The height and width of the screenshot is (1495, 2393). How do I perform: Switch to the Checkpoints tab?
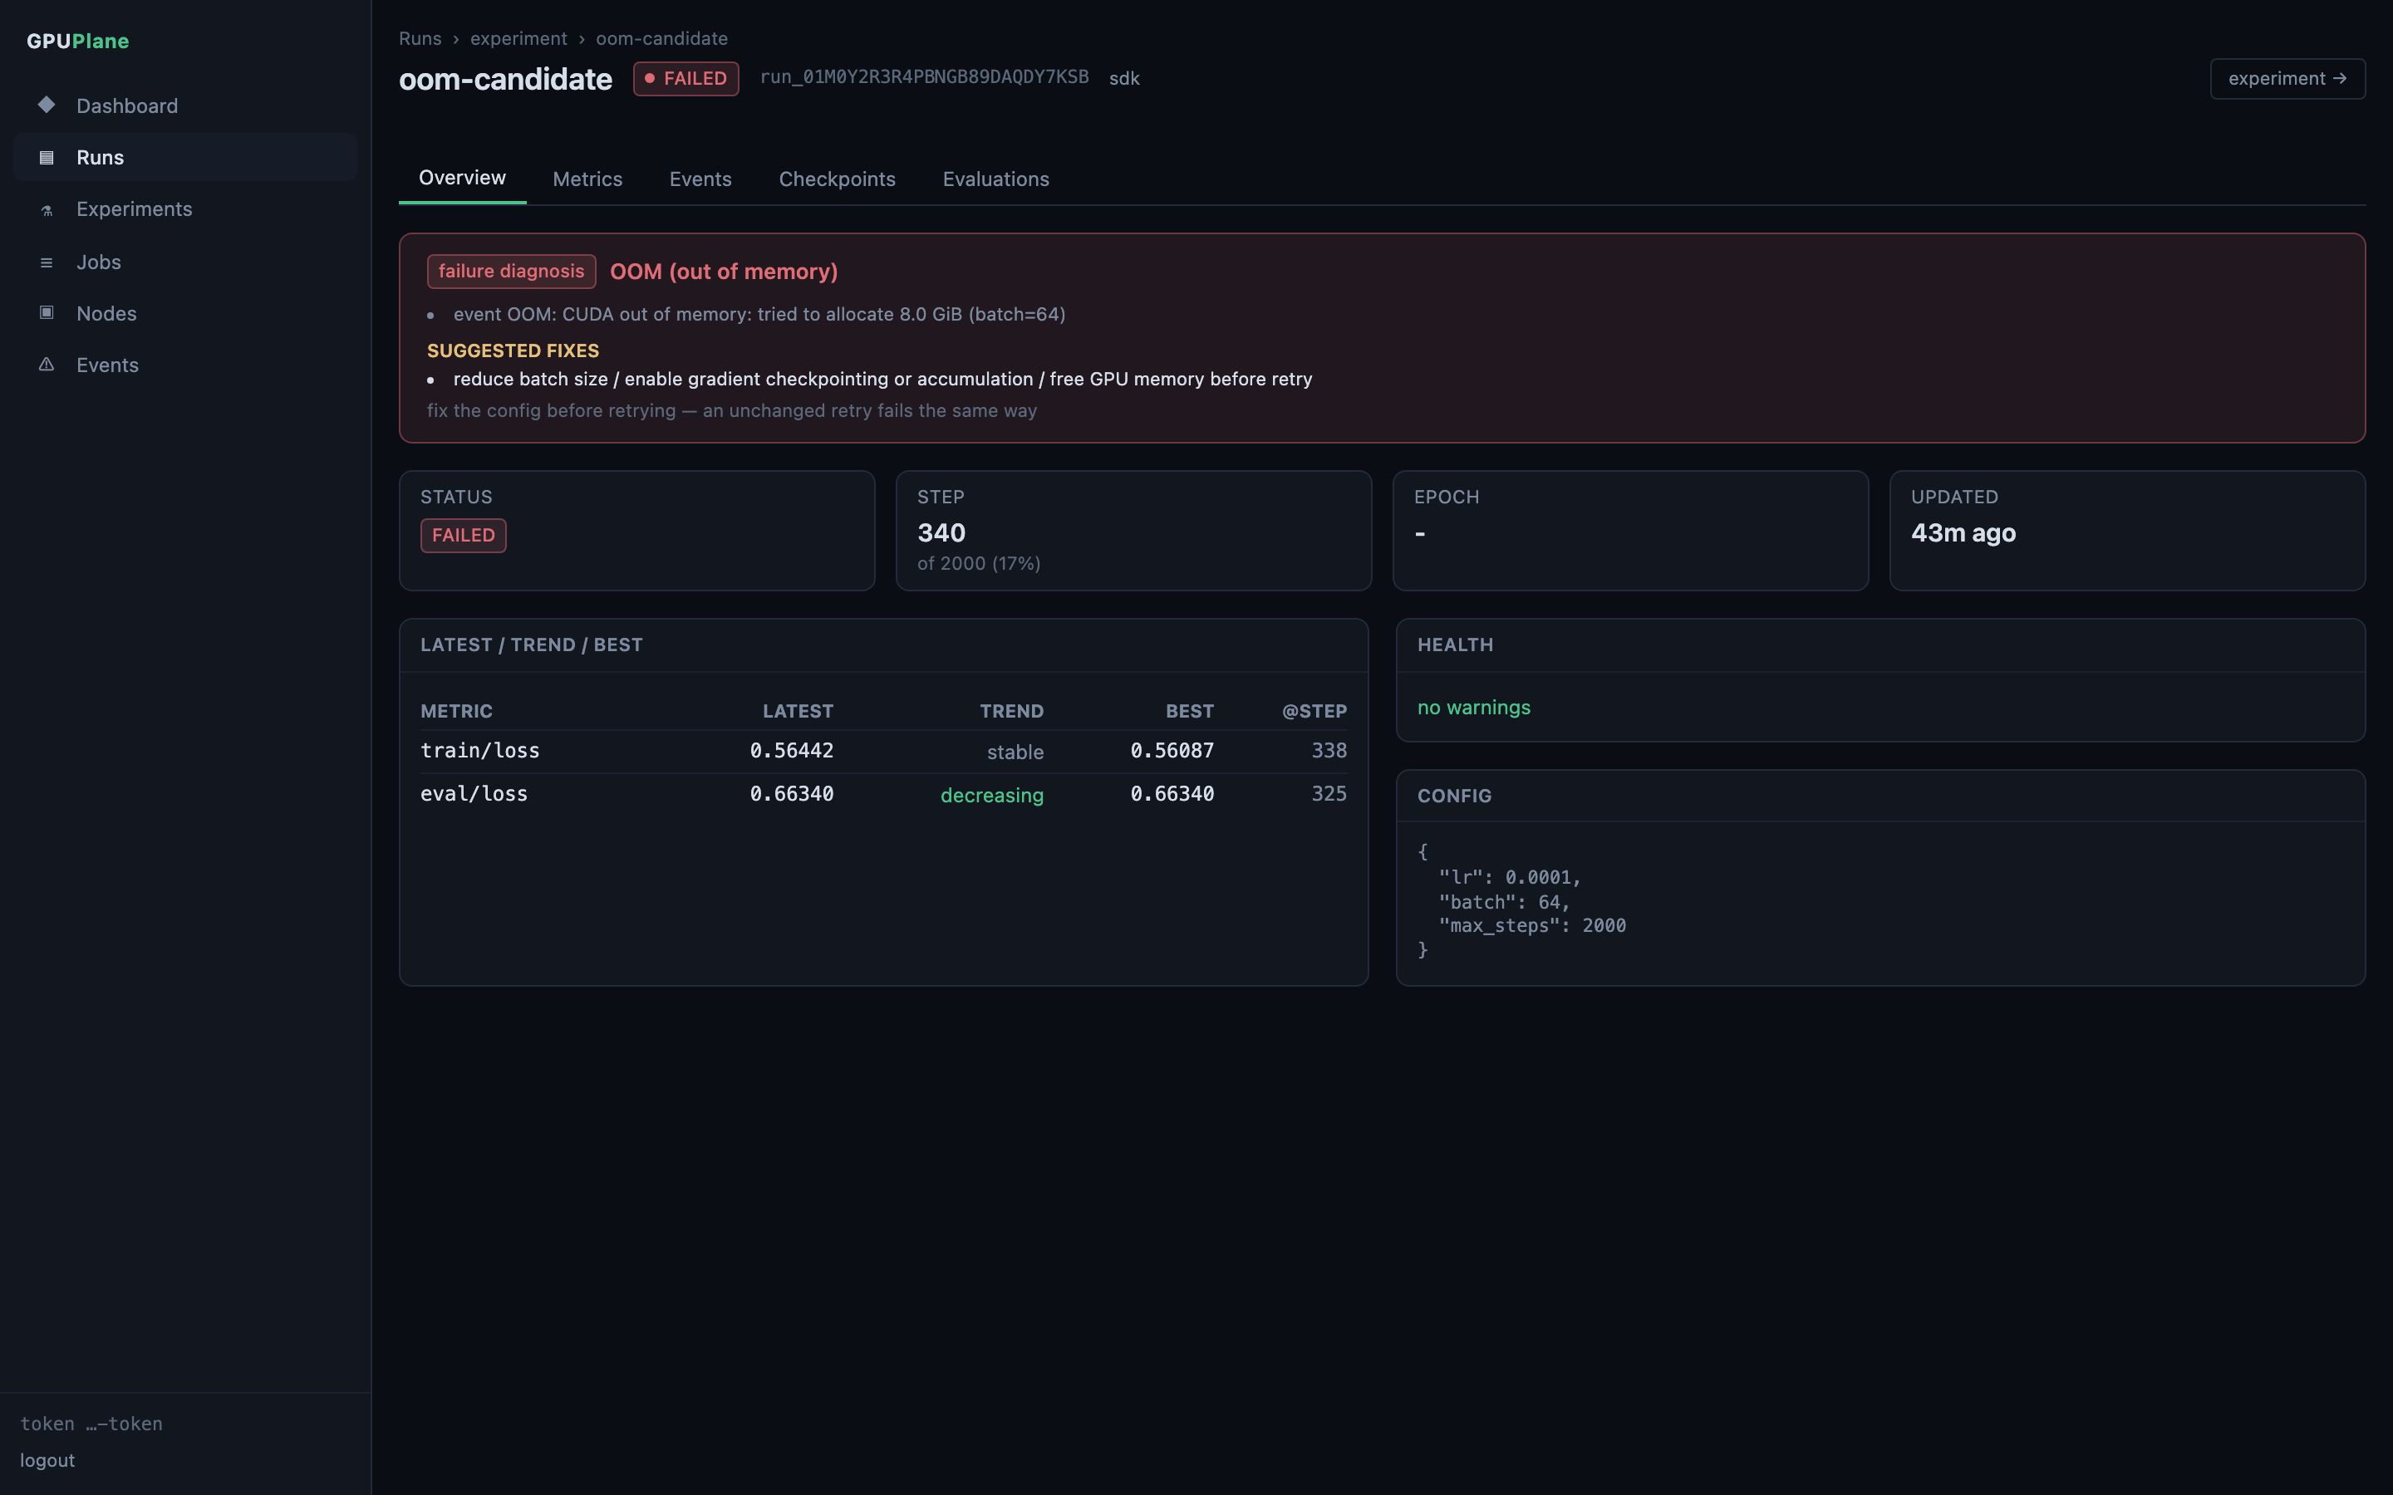click(x=837, y=179)
